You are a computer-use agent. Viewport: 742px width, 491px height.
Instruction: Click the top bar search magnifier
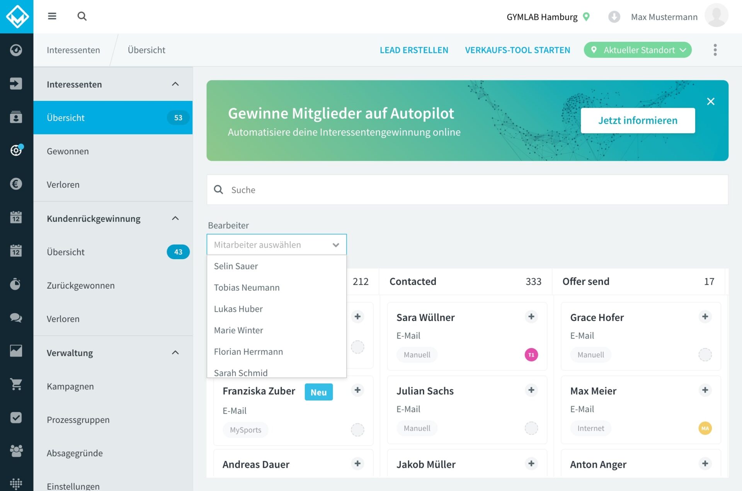pyautogui.click(x=82, y=16)
